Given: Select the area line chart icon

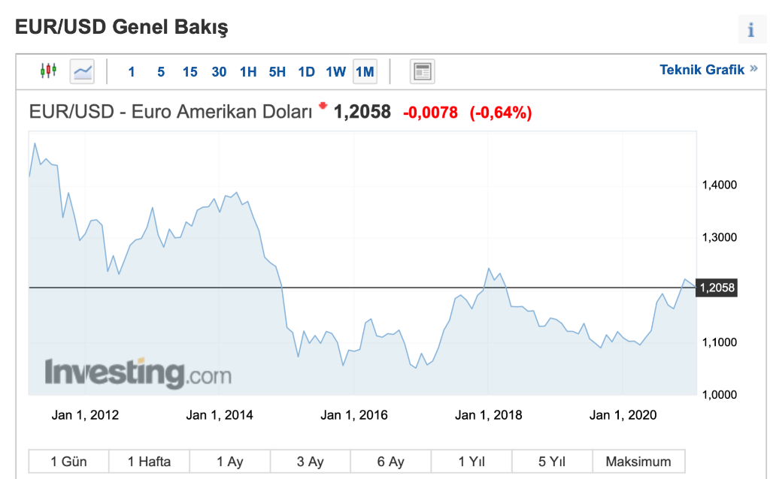Looking at the screenshot, I should tap(82, 71).
